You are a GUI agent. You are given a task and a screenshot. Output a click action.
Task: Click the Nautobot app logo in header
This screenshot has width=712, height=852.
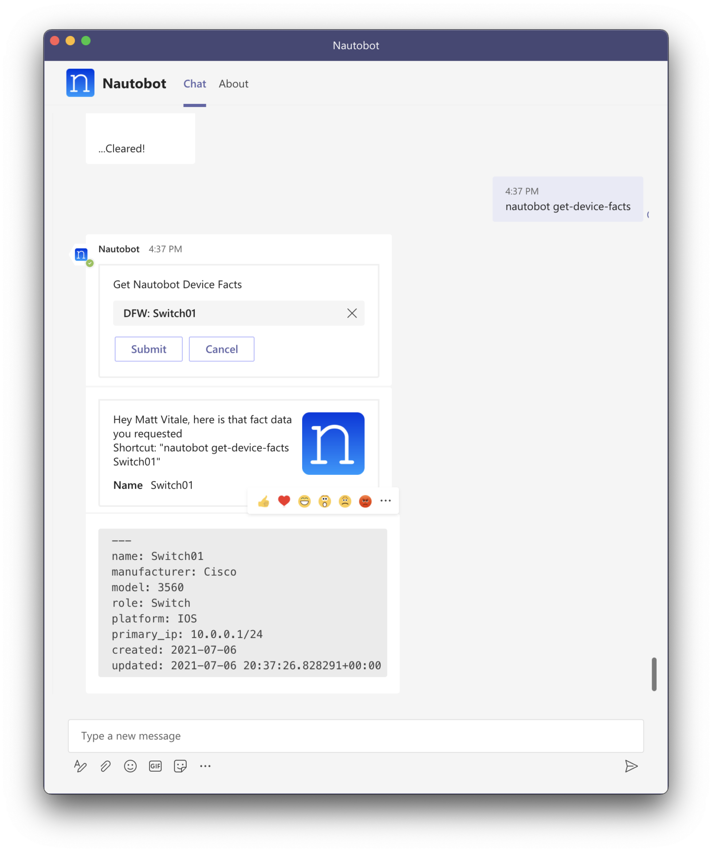pos(80,83)
